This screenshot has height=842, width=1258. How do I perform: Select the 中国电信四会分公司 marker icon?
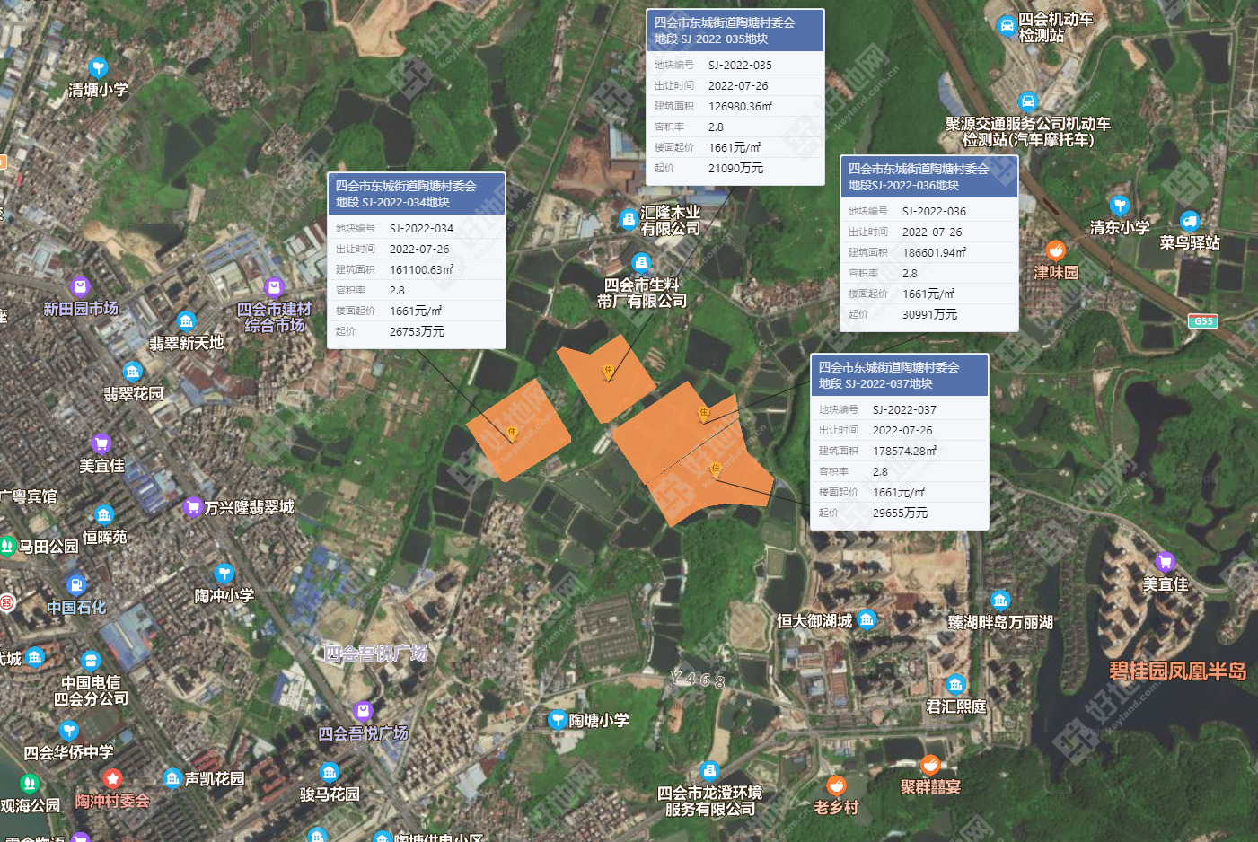[91, 662]
